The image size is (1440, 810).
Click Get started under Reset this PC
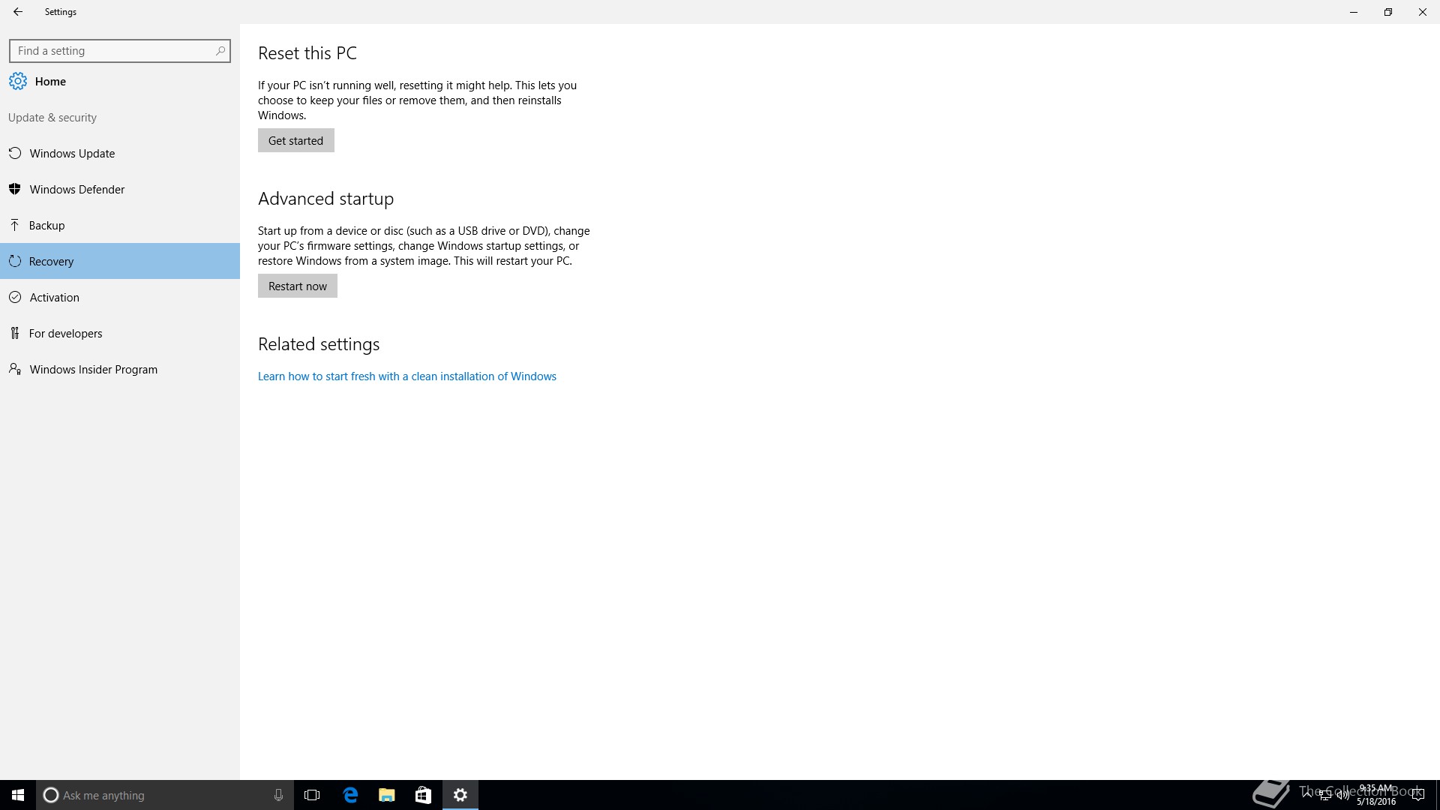[296, 140]
